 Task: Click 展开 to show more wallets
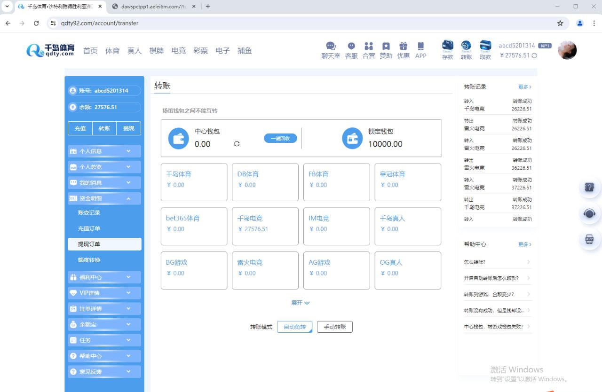coord(301,303)
